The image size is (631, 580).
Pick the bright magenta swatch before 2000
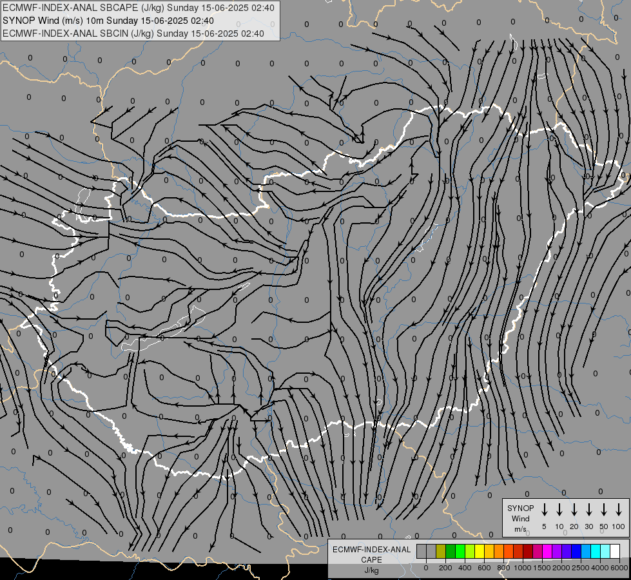547,551
